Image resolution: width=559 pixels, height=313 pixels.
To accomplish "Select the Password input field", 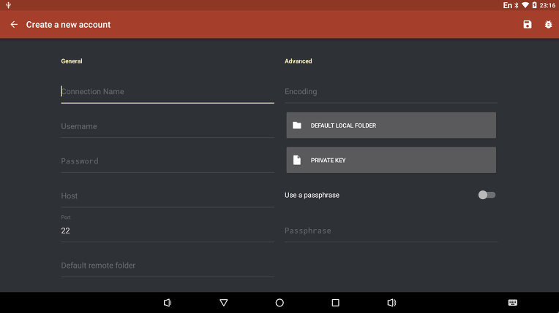I will coord(167,161).
